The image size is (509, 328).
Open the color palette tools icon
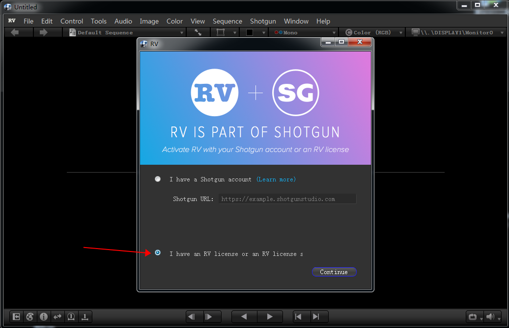click(29, 317)
